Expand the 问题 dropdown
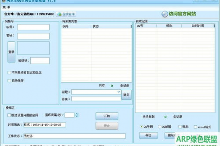The image size is (220, 146). [x=119, y=92]
